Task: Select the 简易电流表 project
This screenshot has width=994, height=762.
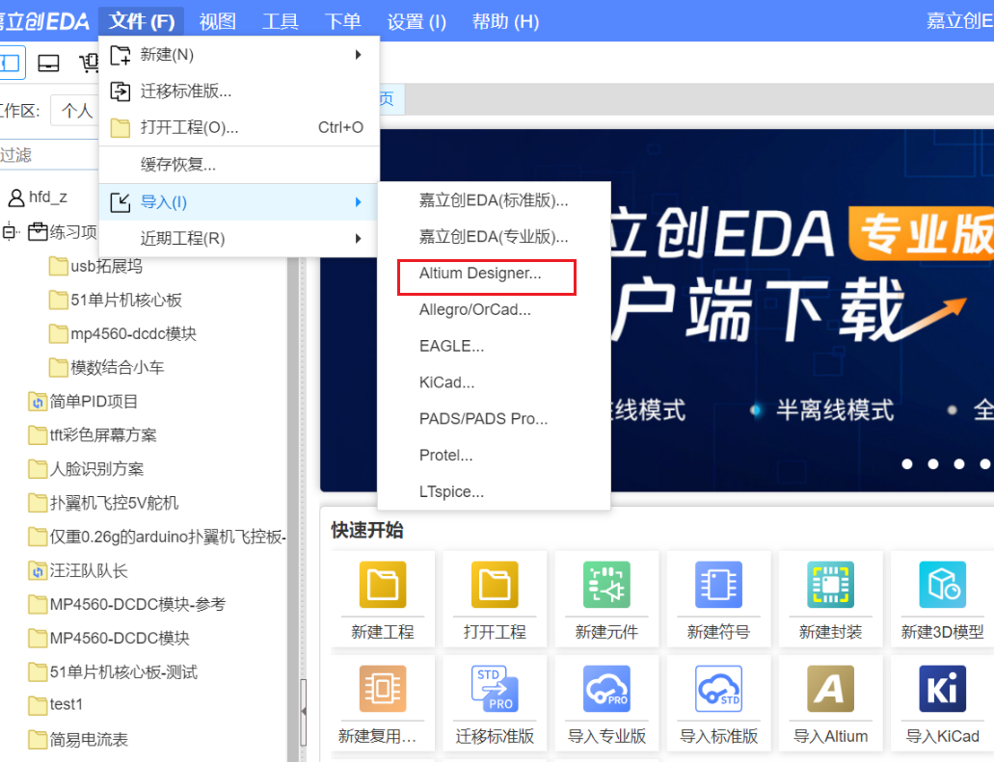Action: (89, 739)
